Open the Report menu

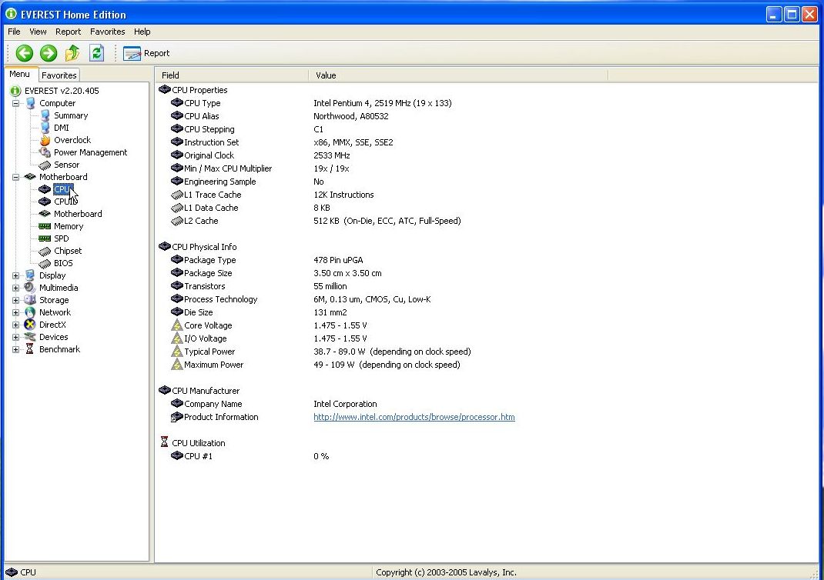(69, 32)
